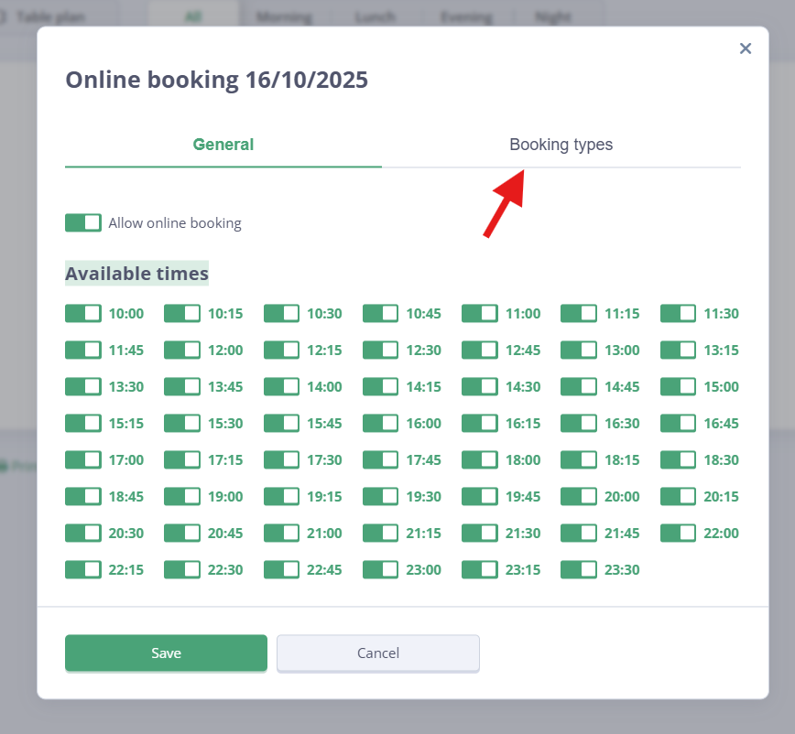Image resolution: width=795 pixels, height=734 pixels.
Task: Disable the 10:00 time slot
Action: (x=83, y=313)
